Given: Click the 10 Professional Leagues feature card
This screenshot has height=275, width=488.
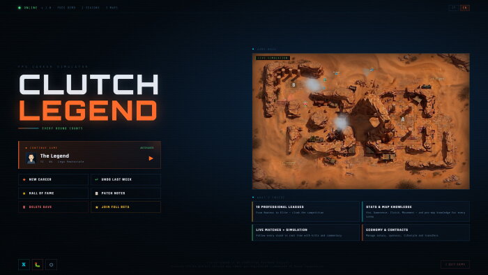Looking at the screenshot, I should [x=305, y=211].
